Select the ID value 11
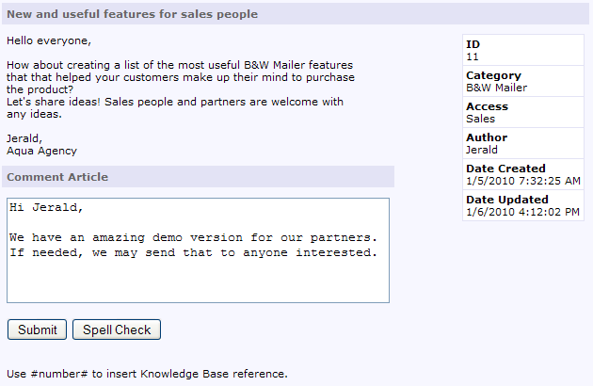Screen dimensions: 593x386 (473, 56)
